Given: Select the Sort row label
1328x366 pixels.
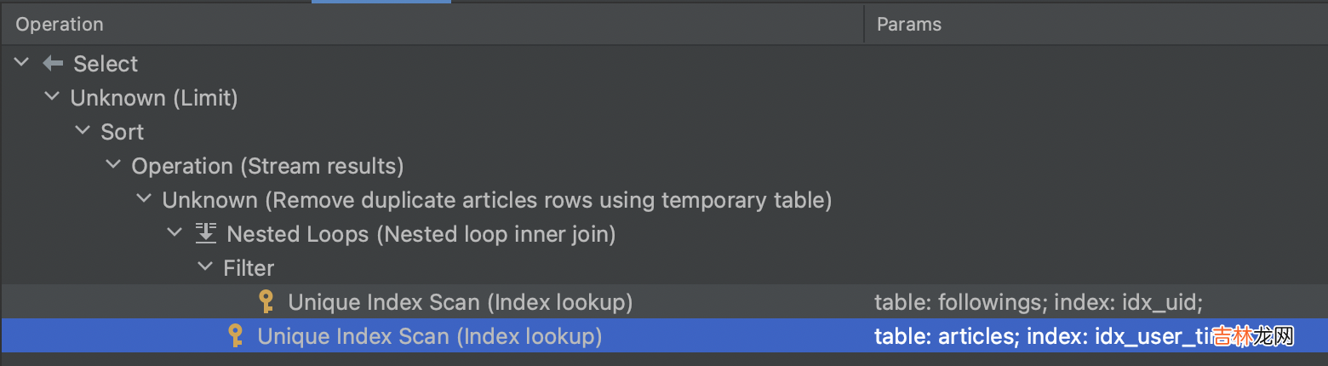Looking at the screenshot, I should [x=123, y=132].
